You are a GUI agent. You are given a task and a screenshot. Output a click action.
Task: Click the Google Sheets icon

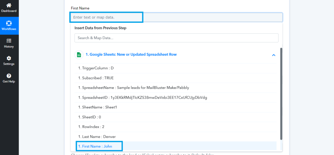click(x=79, y=55)
